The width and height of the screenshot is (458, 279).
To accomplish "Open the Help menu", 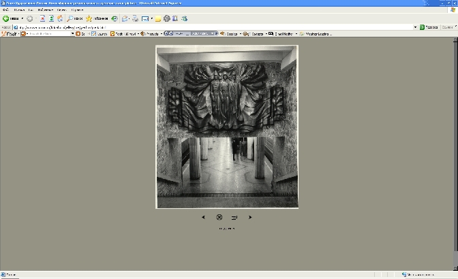I will click(x=78, y=10).
